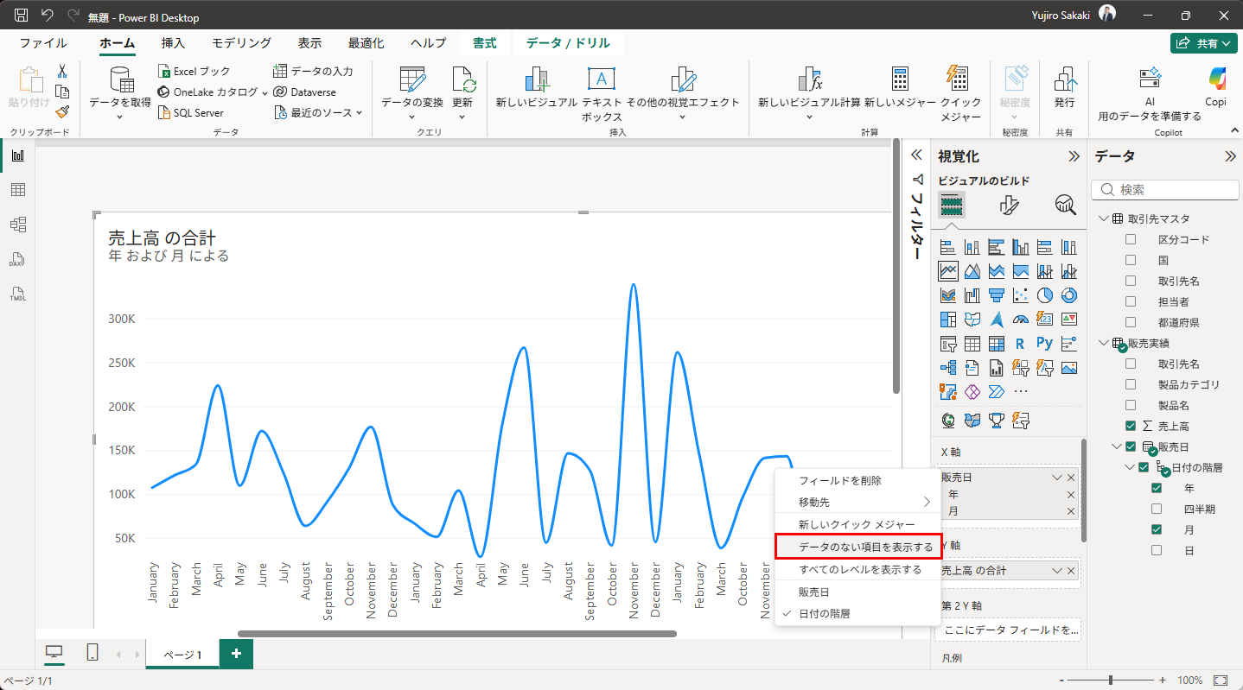Open the Table view in the left sidebar
The image size is (1243, 690).
(17, 190)
